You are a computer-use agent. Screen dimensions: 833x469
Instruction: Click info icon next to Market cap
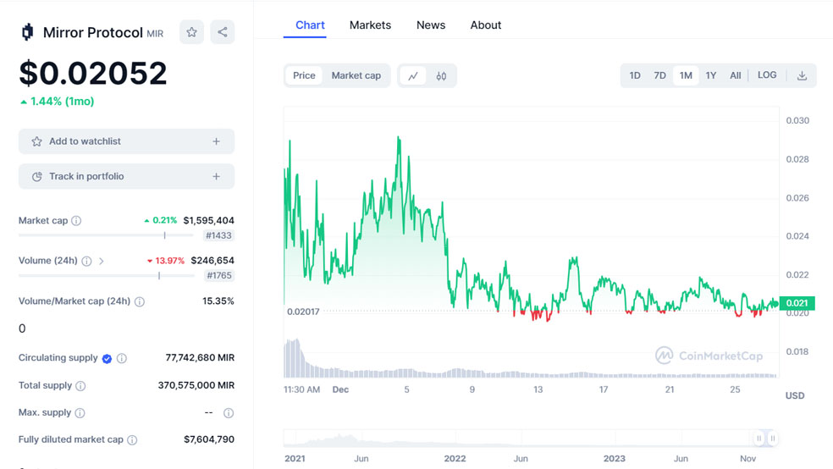(76, 221)
